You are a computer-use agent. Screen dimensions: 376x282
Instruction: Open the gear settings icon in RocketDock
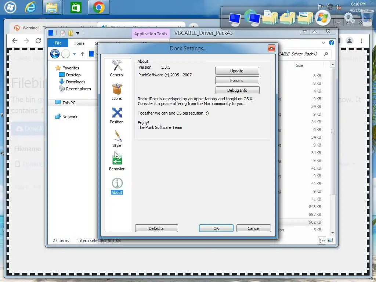point(349,18)
